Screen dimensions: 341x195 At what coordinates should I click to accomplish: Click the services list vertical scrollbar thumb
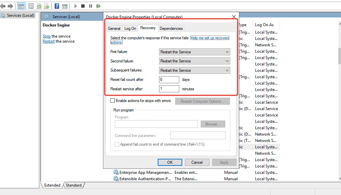pos(340,56)
